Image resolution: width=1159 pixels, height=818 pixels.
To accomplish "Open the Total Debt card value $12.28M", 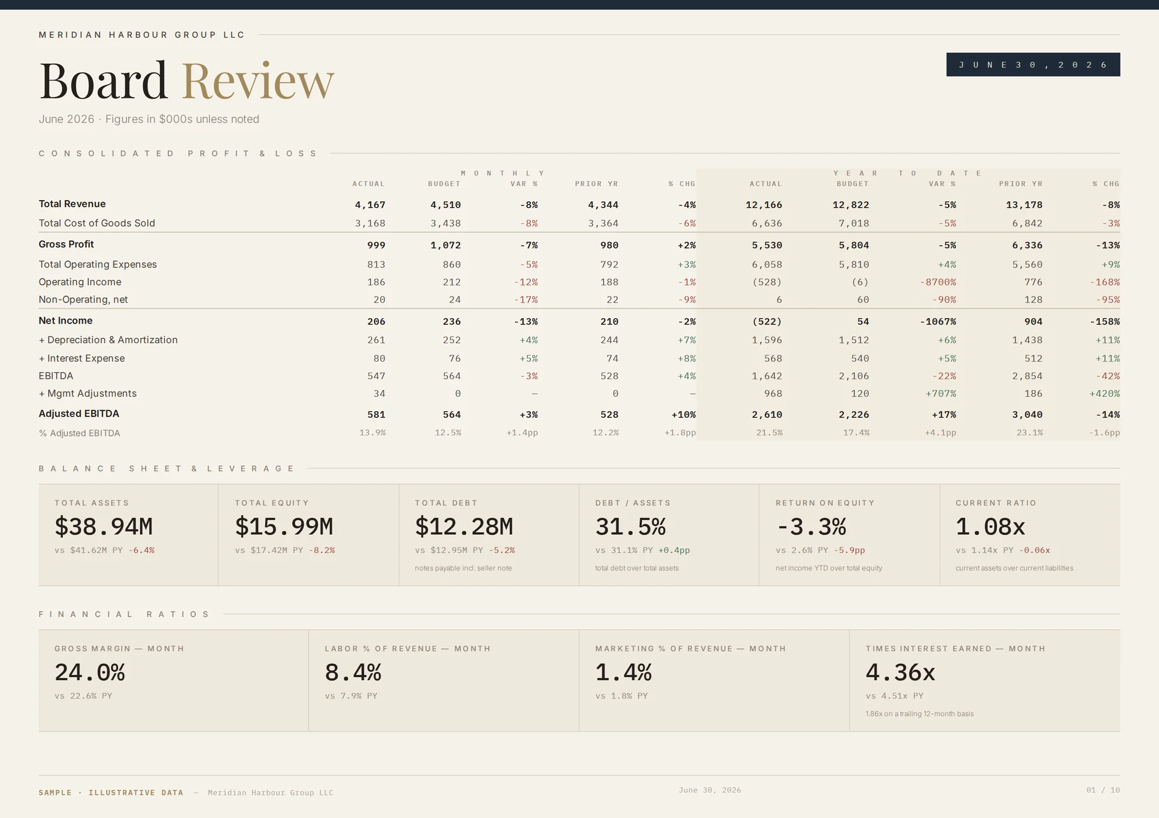I will click(464, 527).
